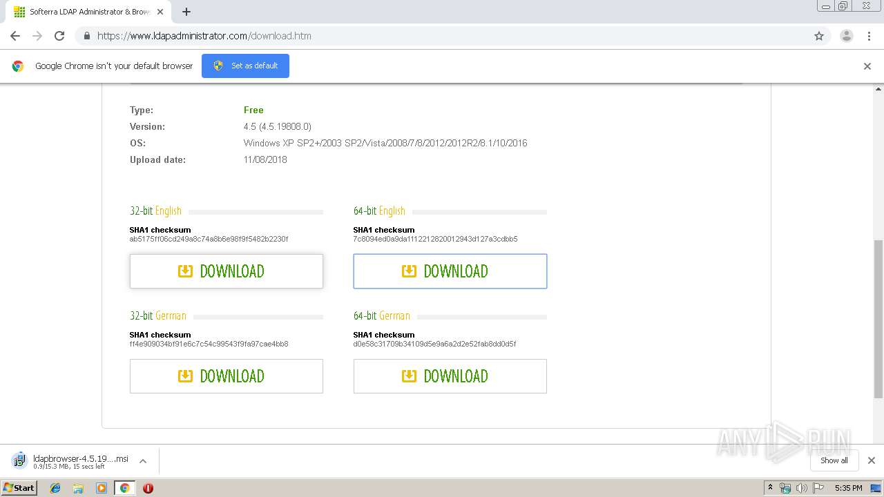The height and width of the screenshot is (497, 884).
Task: Select the 32-bit German SHA1 checksum text
Action: click(x=209, y=344)
